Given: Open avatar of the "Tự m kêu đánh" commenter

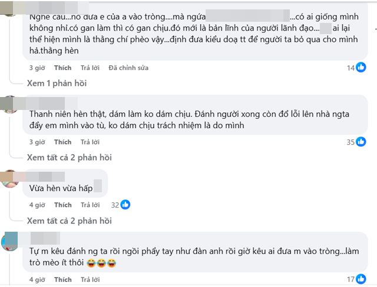Looking at the screenshot, I should click(x=11, y=241).
